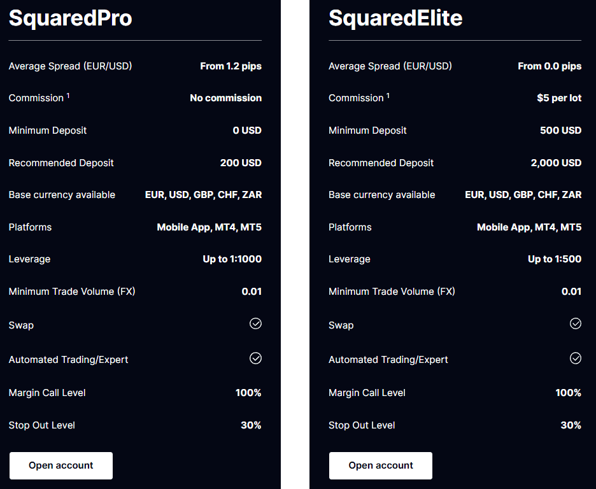
Task: Select the MT5 platform text under SquaredElite
Action: (572, 227)
